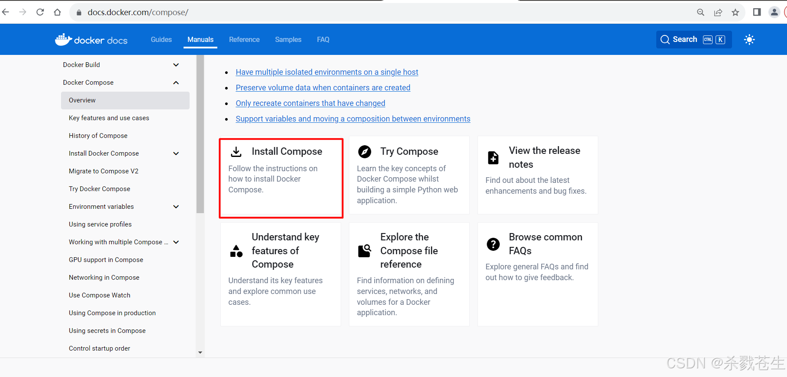Click the lock icon in the address bar
Image resolution: width=787 pixels, height=377 pixels.
coord(79,13)
